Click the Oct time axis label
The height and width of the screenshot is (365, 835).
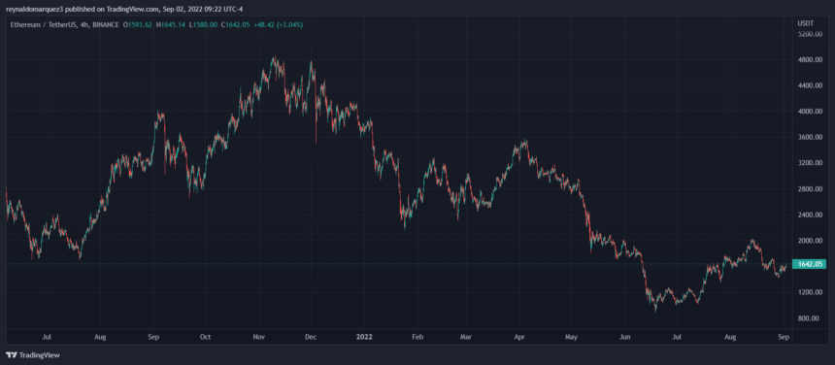tap(206, 337)
